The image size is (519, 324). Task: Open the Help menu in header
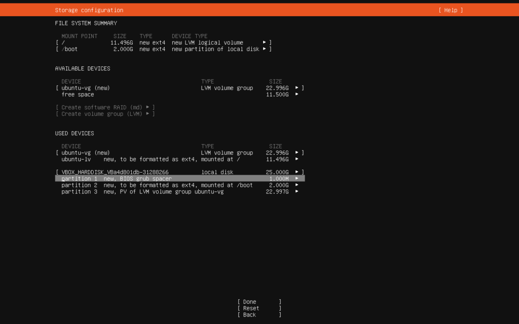pos(451,10)
